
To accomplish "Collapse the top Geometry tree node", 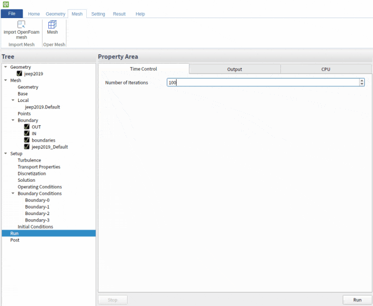I will (x=5, y=67).
